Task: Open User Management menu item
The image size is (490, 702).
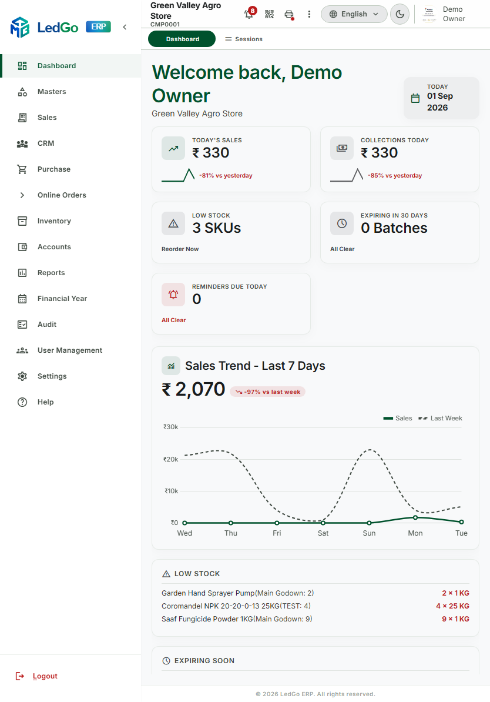Action: (71, 350)
